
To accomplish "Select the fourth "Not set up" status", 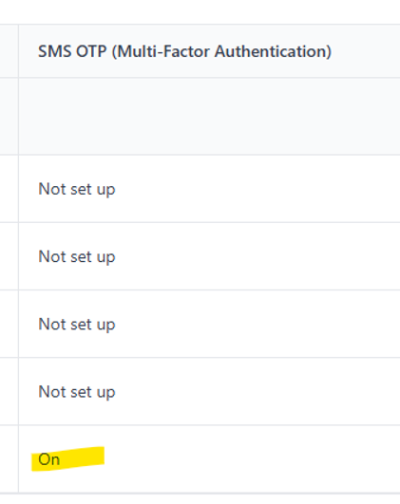I will click(x=77, y=391).
